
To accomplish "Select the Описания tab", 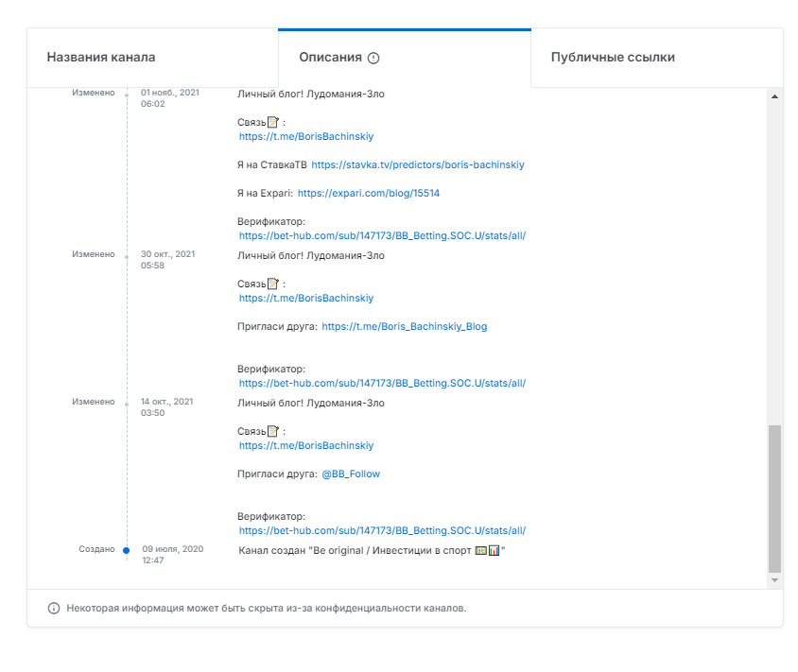I will tap(330, 58).
